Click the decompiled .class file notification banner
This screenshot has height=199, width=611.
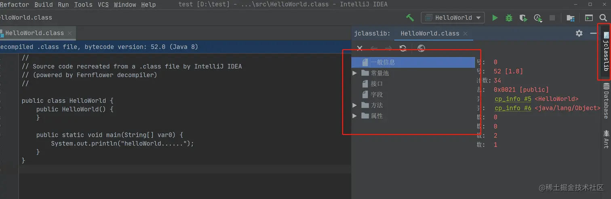click(x=175, y=47)
